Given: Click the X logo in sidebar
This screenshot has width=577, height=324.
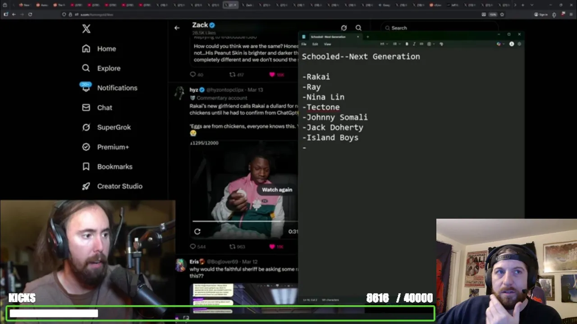Looking at the screenshot, I should pyautogui.click(x=86, y=29).
